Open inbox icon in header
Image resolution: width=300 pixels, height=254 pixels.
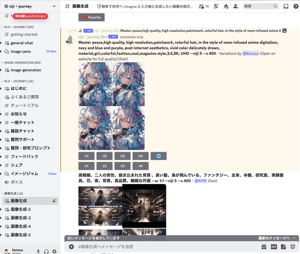click(x=286, y=6)
